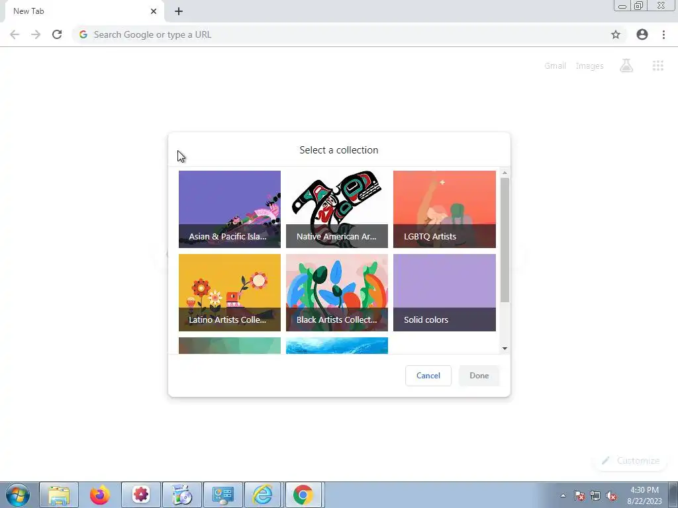
Task: Select the New Tab tab
Action: [84, 11]
